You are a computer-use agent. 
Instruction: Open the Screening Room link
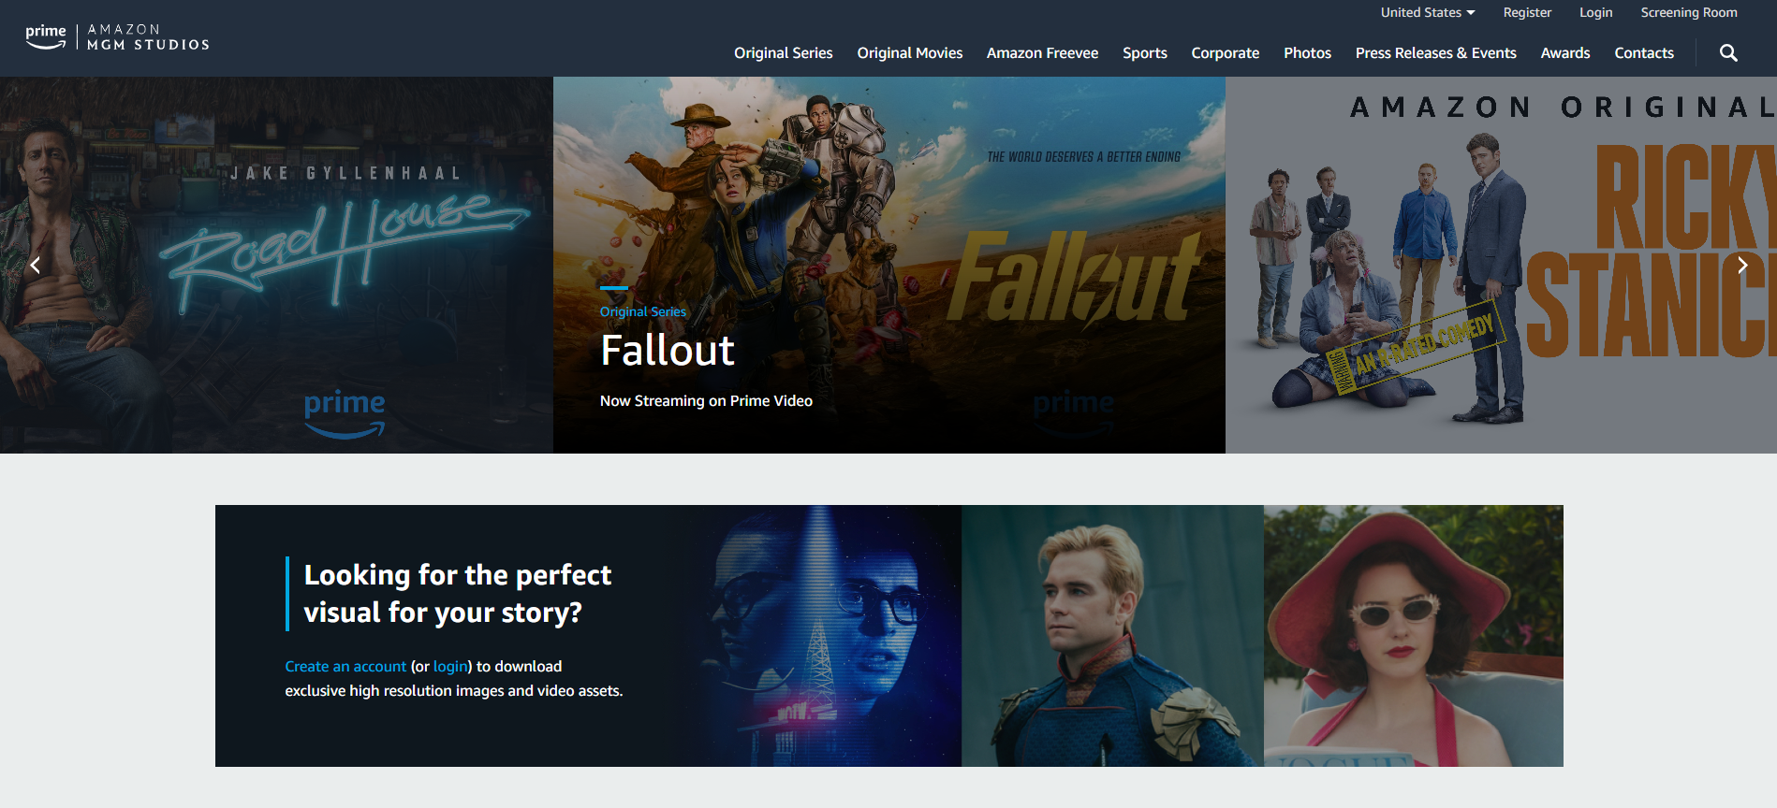point(1688,12)
